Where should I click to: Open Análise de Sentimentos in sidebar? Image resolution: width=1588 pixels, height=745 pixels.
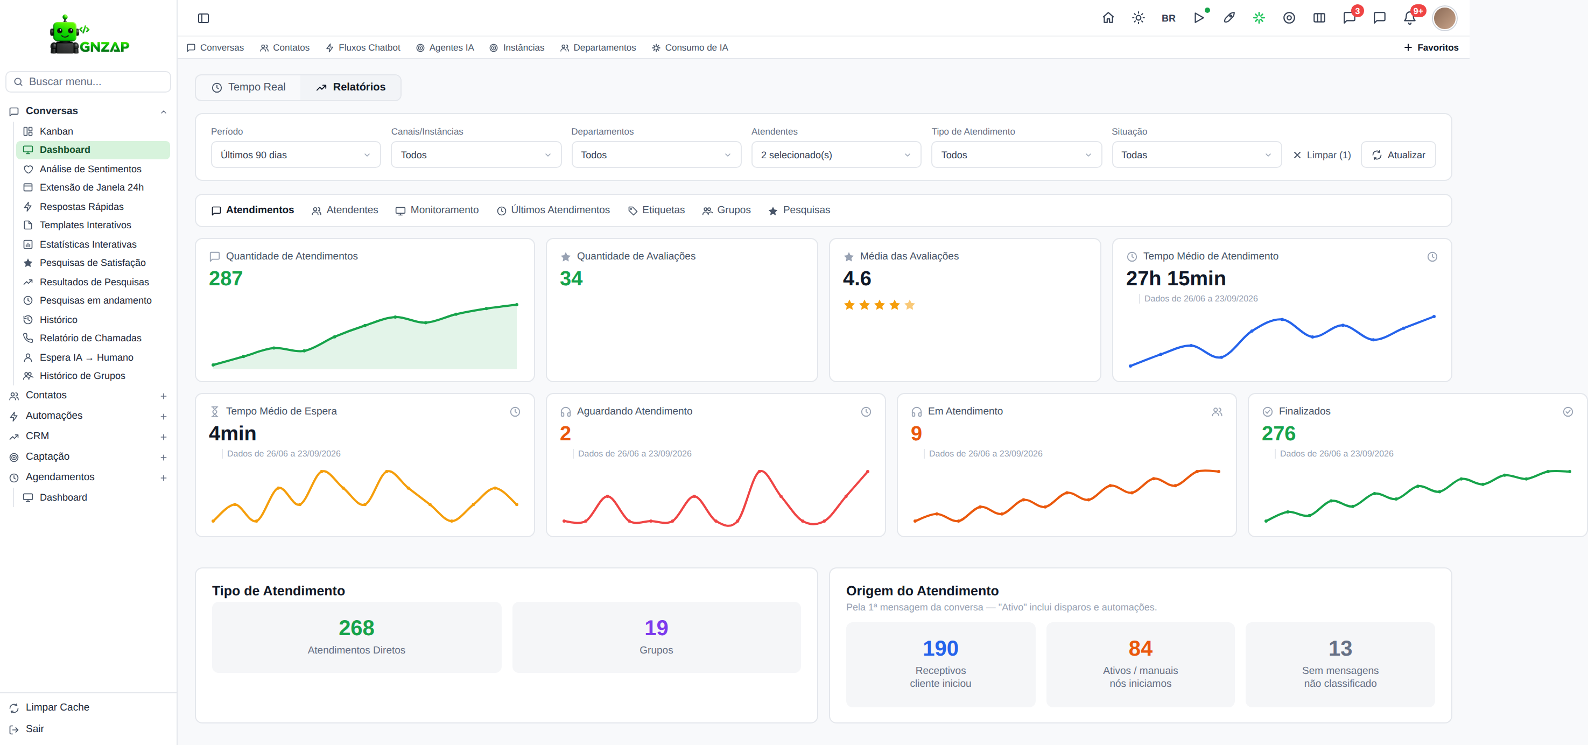click(x=93, y=169)
